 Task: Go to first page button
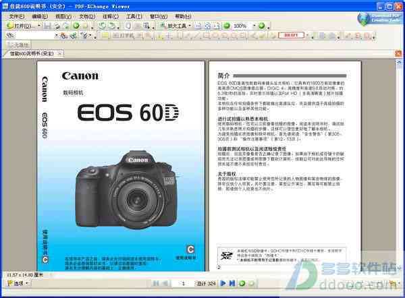tap(156, 283)
